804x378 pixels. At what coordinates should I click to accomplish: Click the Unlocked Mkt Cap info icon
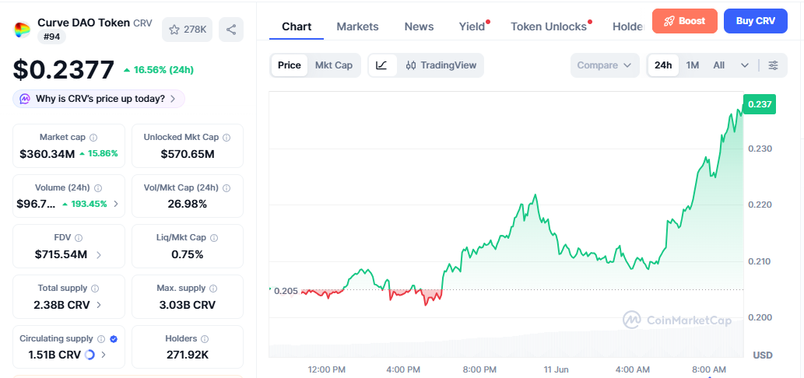pos(226,137)
